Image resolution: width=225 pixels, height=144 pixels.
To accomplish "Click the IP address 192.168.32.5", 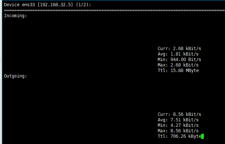I will (55, 5).
